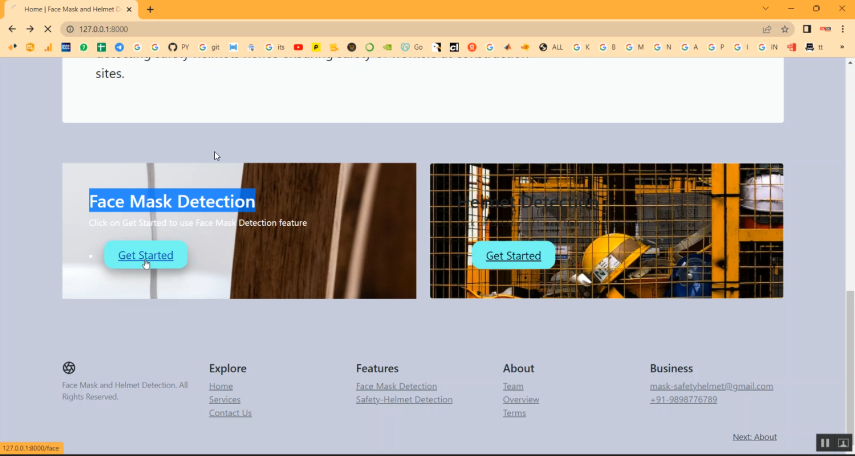Click the share page icon in address bar
The width and height of the screenshot is (855, 456).
click(x=767, y=29)
